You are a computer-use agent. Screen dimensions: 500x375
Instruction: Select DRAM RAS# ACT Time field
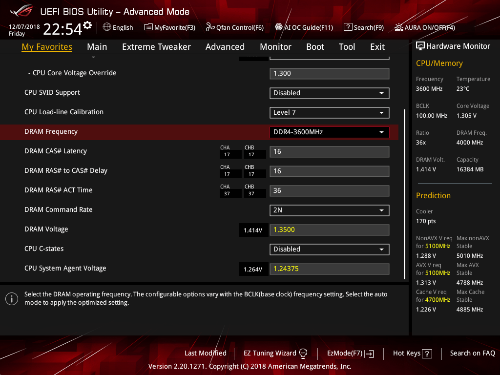tap(330, 191)
